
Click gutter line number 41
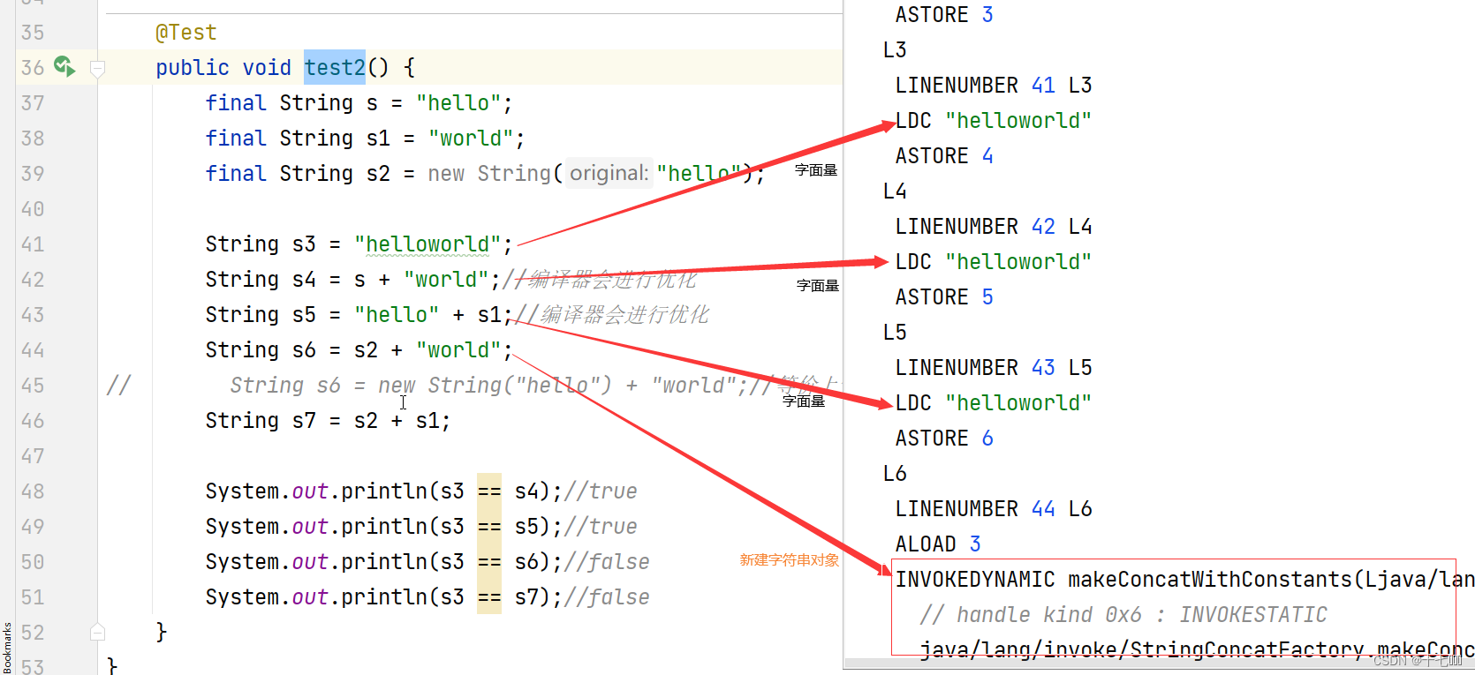(x=33, y=244)
